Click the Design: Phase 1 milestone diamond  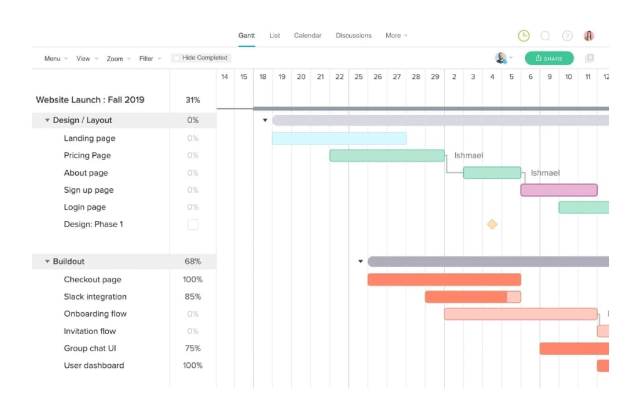(492, 224)
